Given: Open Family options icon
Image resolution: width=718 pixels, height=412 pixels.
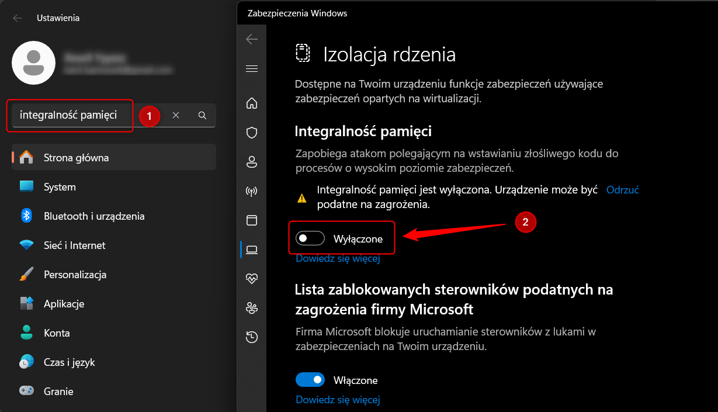Looking at the screenshot, I should click(252, 307).
